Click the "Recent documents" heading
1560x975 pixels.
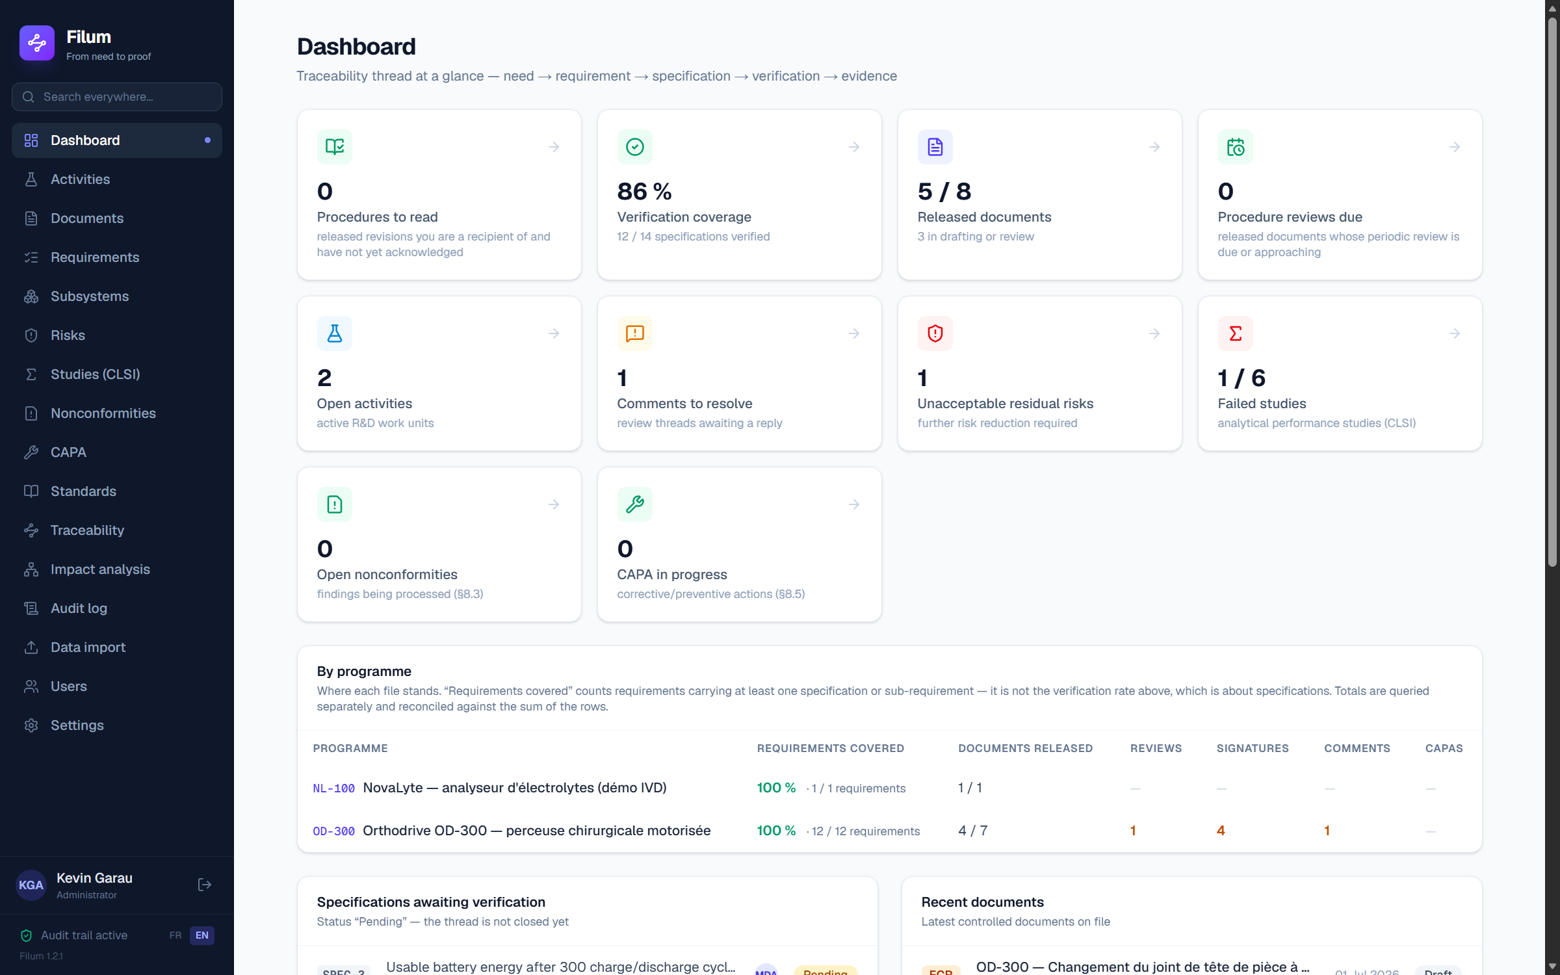(982, 902)
